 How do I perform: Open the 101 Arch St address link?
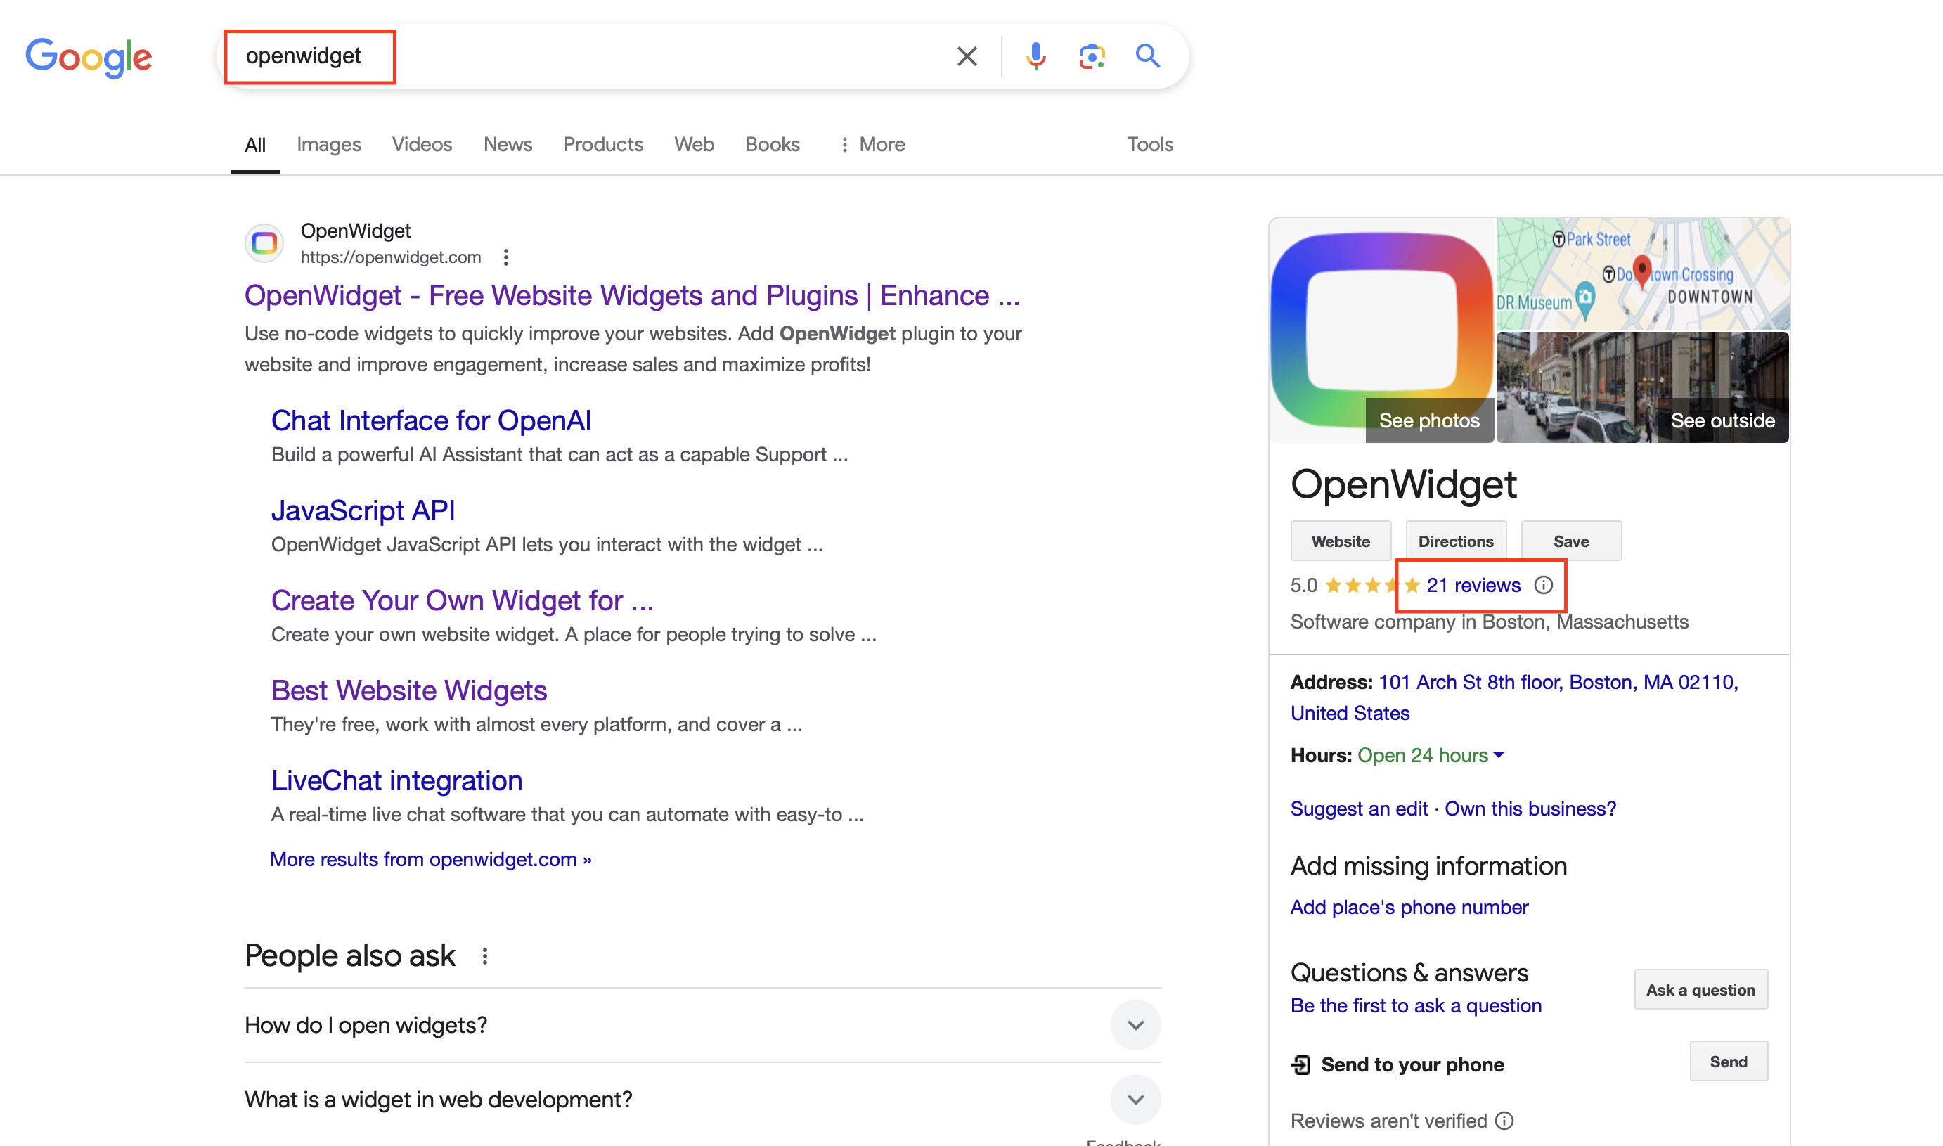(1513, 697)
